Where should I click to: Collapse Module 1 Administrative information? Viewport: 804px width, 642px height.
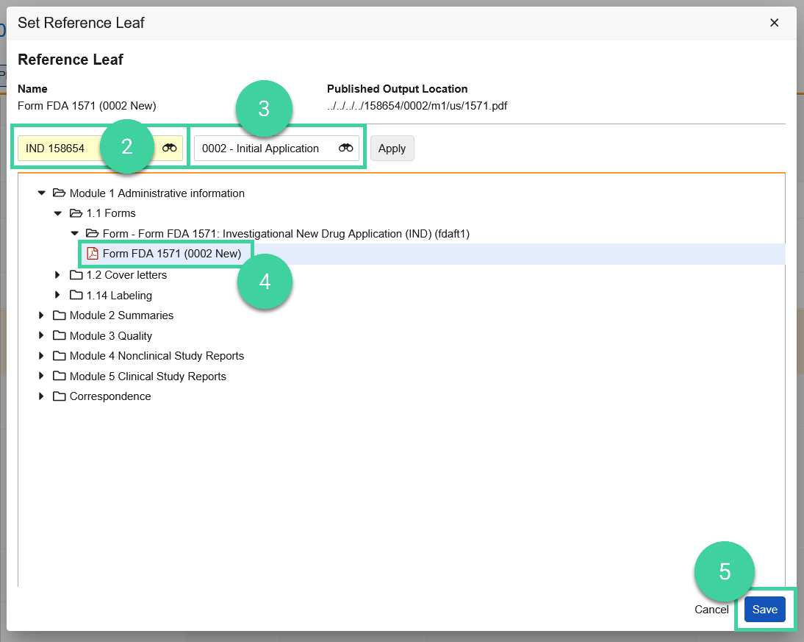[x=42, y=193]
